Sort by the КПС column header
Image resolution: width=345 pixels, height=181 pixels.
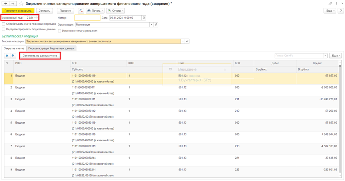click(x=98, y=63)
